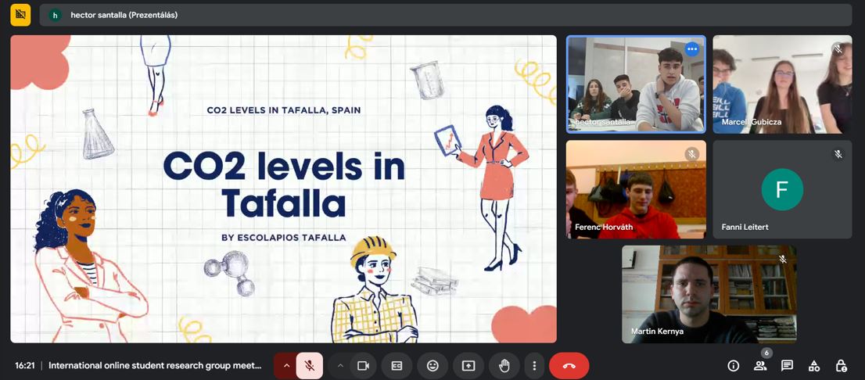The height and width of the screenshot is (380, 865).
Task: Open activities shapes icon
Action: (813, 366)
